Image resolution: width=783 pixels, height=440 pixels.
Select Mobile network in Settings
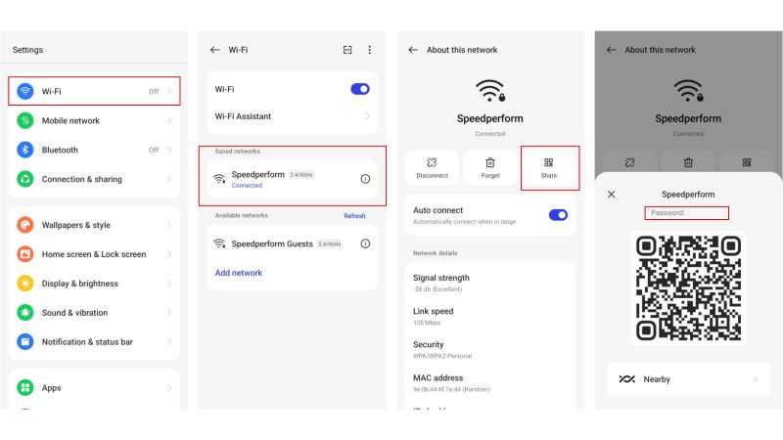[94, 120]
